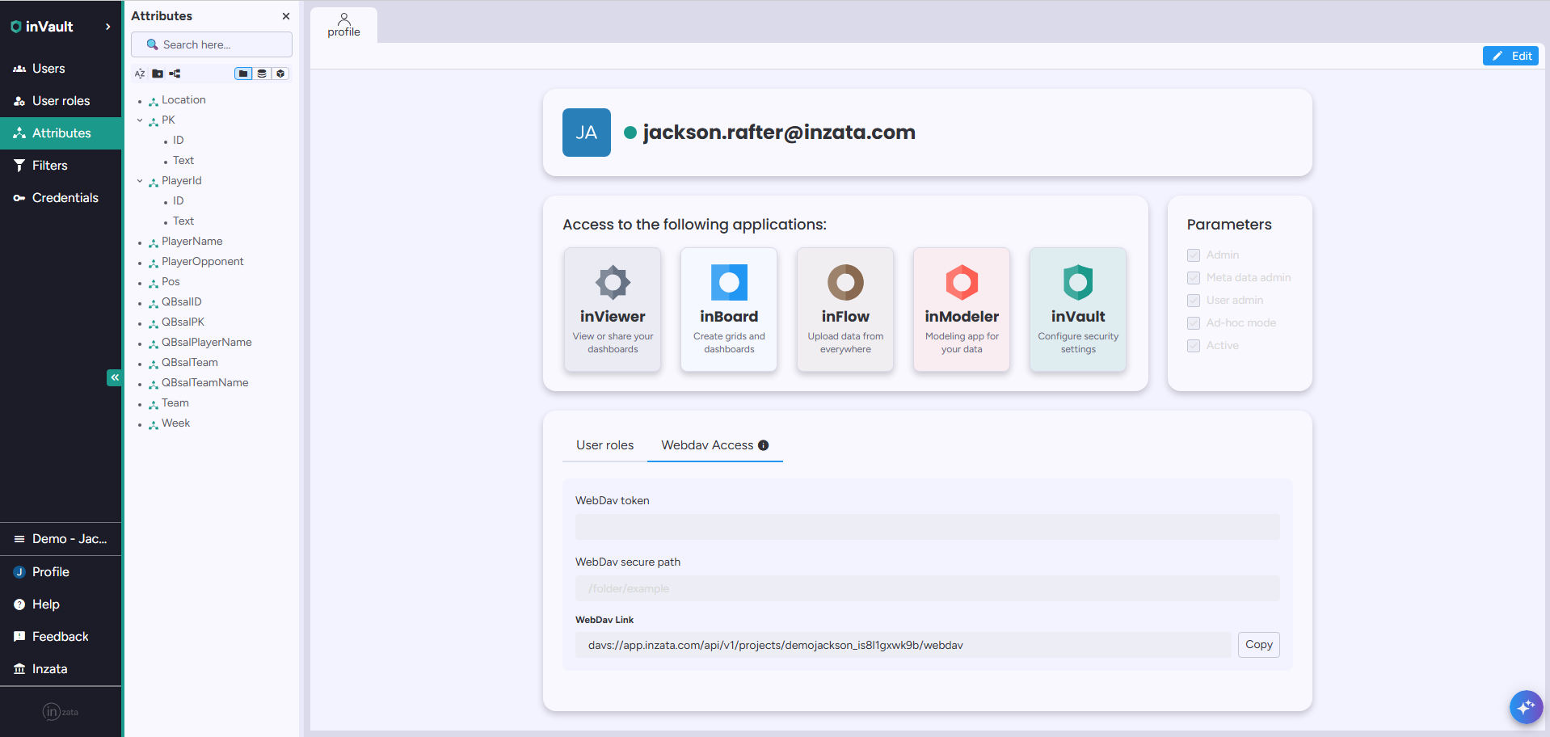Select the profile tab at the top
This screenshot has height=737, width=1550.
pos(343,25)
